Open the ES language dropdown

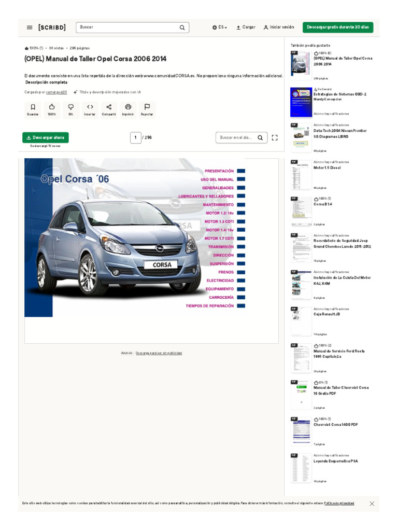220,27
